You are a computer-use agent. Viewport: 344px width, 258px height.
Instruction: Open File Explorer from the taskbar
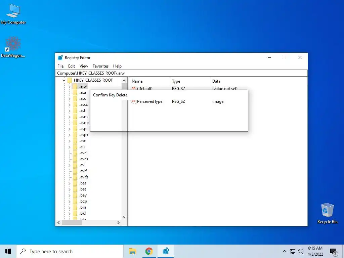pos(132,251)
